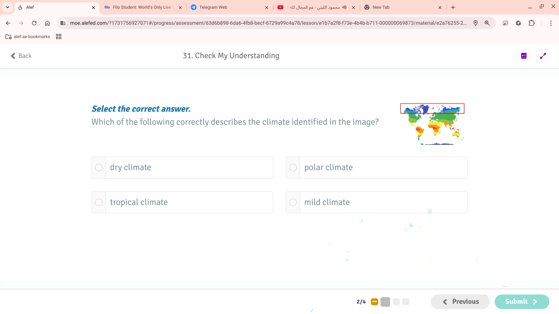Choose the tropical climate radio option
This screenshot has height=314, width=559.
point(99,202)
